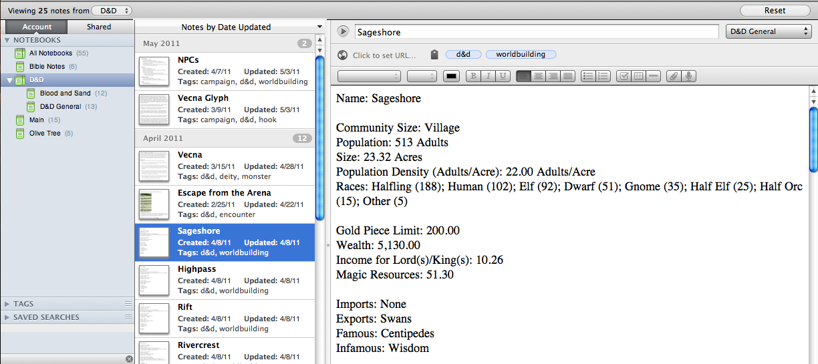The width and height of the screenshot is (818, 364).
Task: Open the black text color swatch
Action: coord(452,76)
